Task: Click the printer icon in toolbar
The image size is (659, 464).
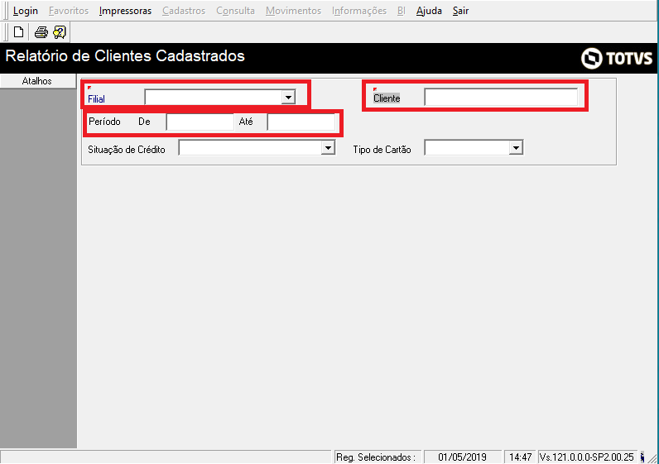Action: 41,32
